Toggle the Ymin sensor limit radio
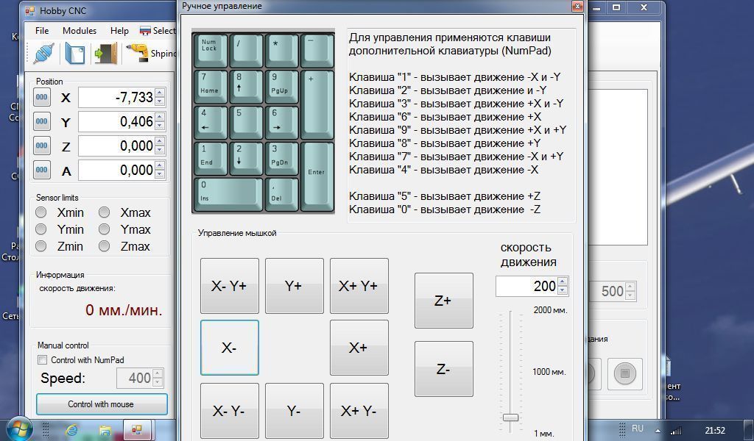The width and height of the screenshot is (754, 441). pyautogui.click(x=41, y=229)
